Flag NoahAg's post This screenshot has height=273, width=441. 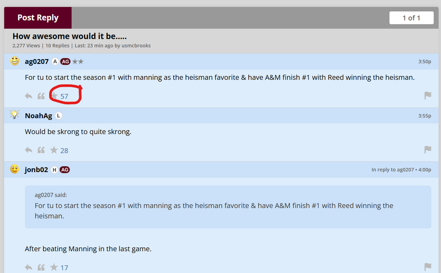point(427,150)
